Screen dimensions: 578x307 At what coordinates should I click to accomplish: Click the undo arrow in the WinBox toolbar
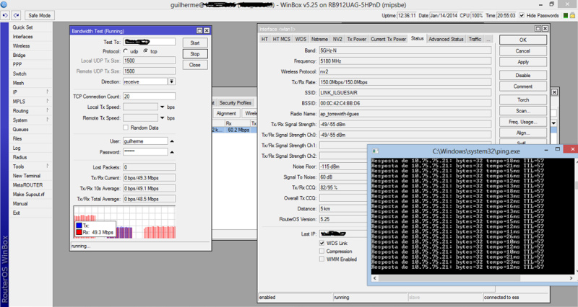pyautogui.click(x=5, y=15)
